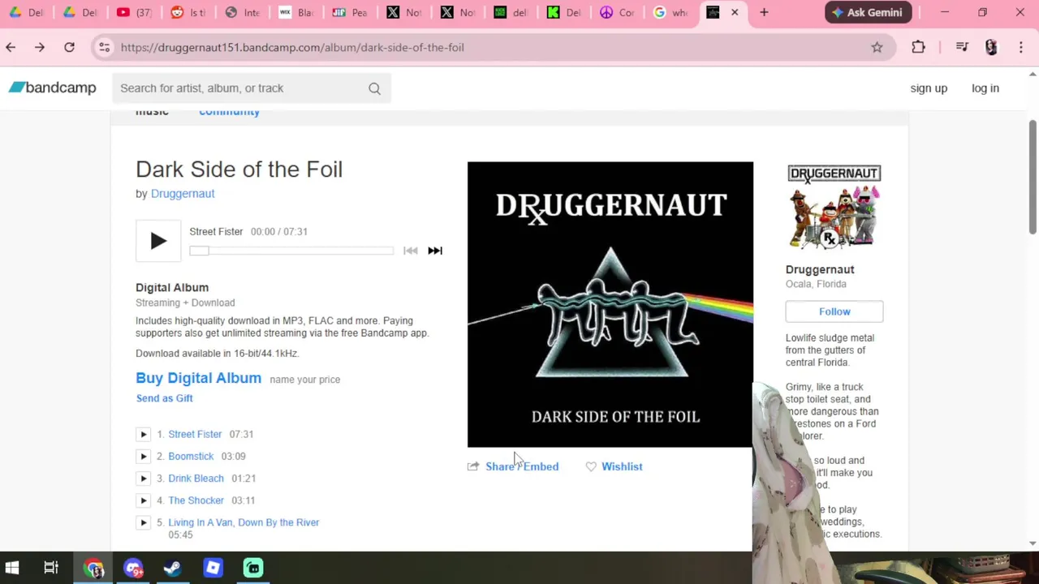The height and width of the screenshot is (584, 1039).
Task: Click Send as Gift link
Action: pos(164,398)
